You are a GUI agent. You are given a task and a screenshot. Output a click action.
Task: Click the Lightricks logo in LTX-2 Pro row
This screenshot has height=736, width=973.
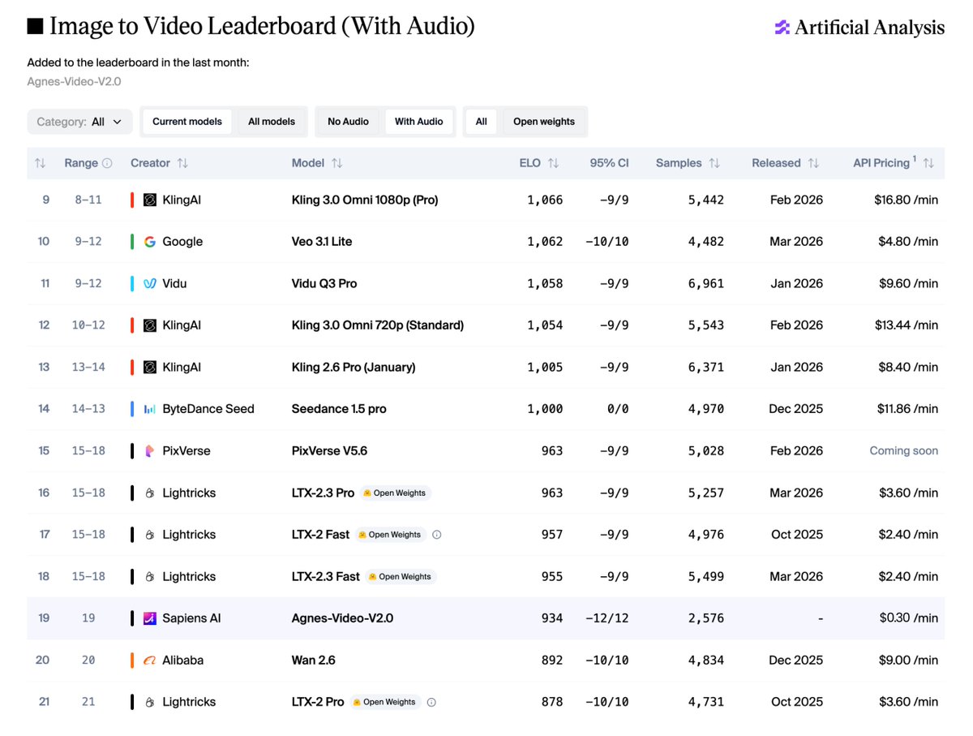point(150,702)
